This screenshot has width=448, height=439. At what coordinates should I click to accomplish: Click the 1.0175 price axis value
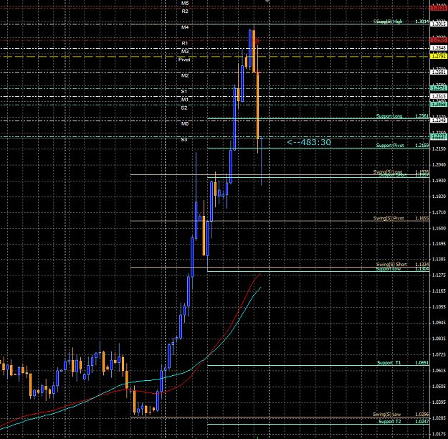(x=439, y=434)
